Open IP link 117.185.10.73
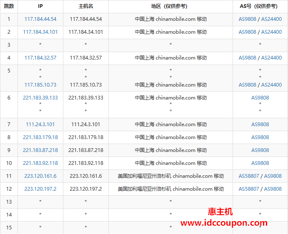 (40, 85)
